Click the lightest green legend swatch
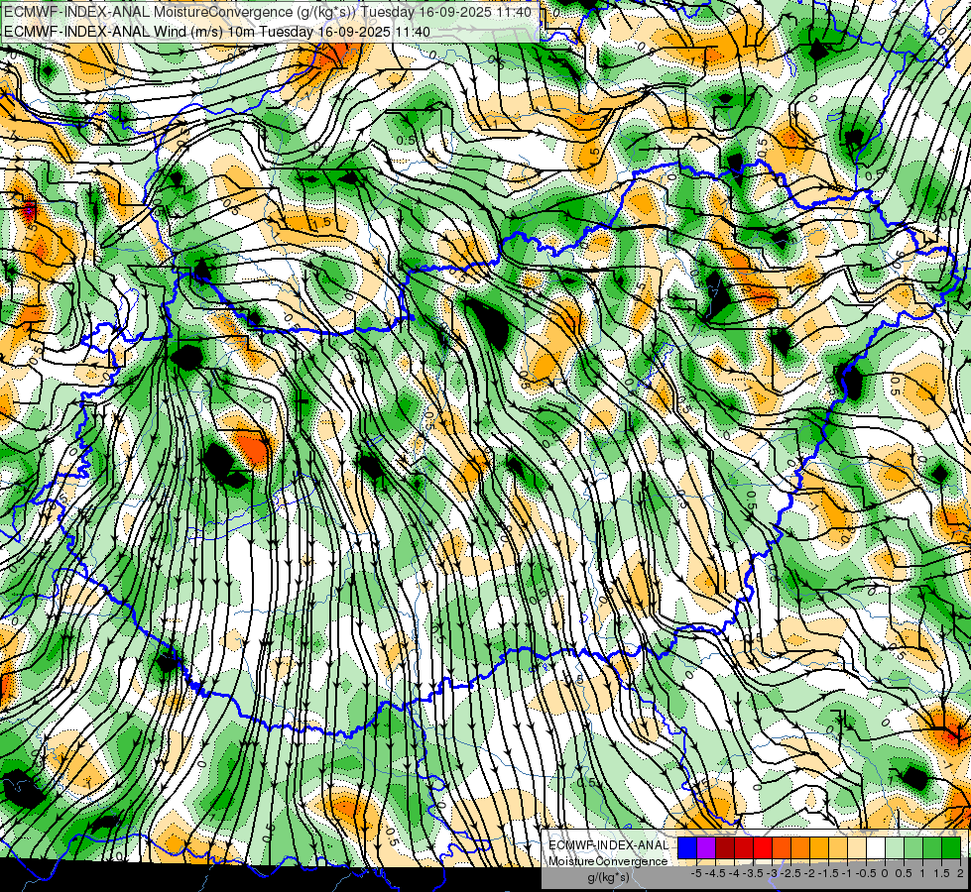This screenshot has height=892, width=971. tap(895, 848)
